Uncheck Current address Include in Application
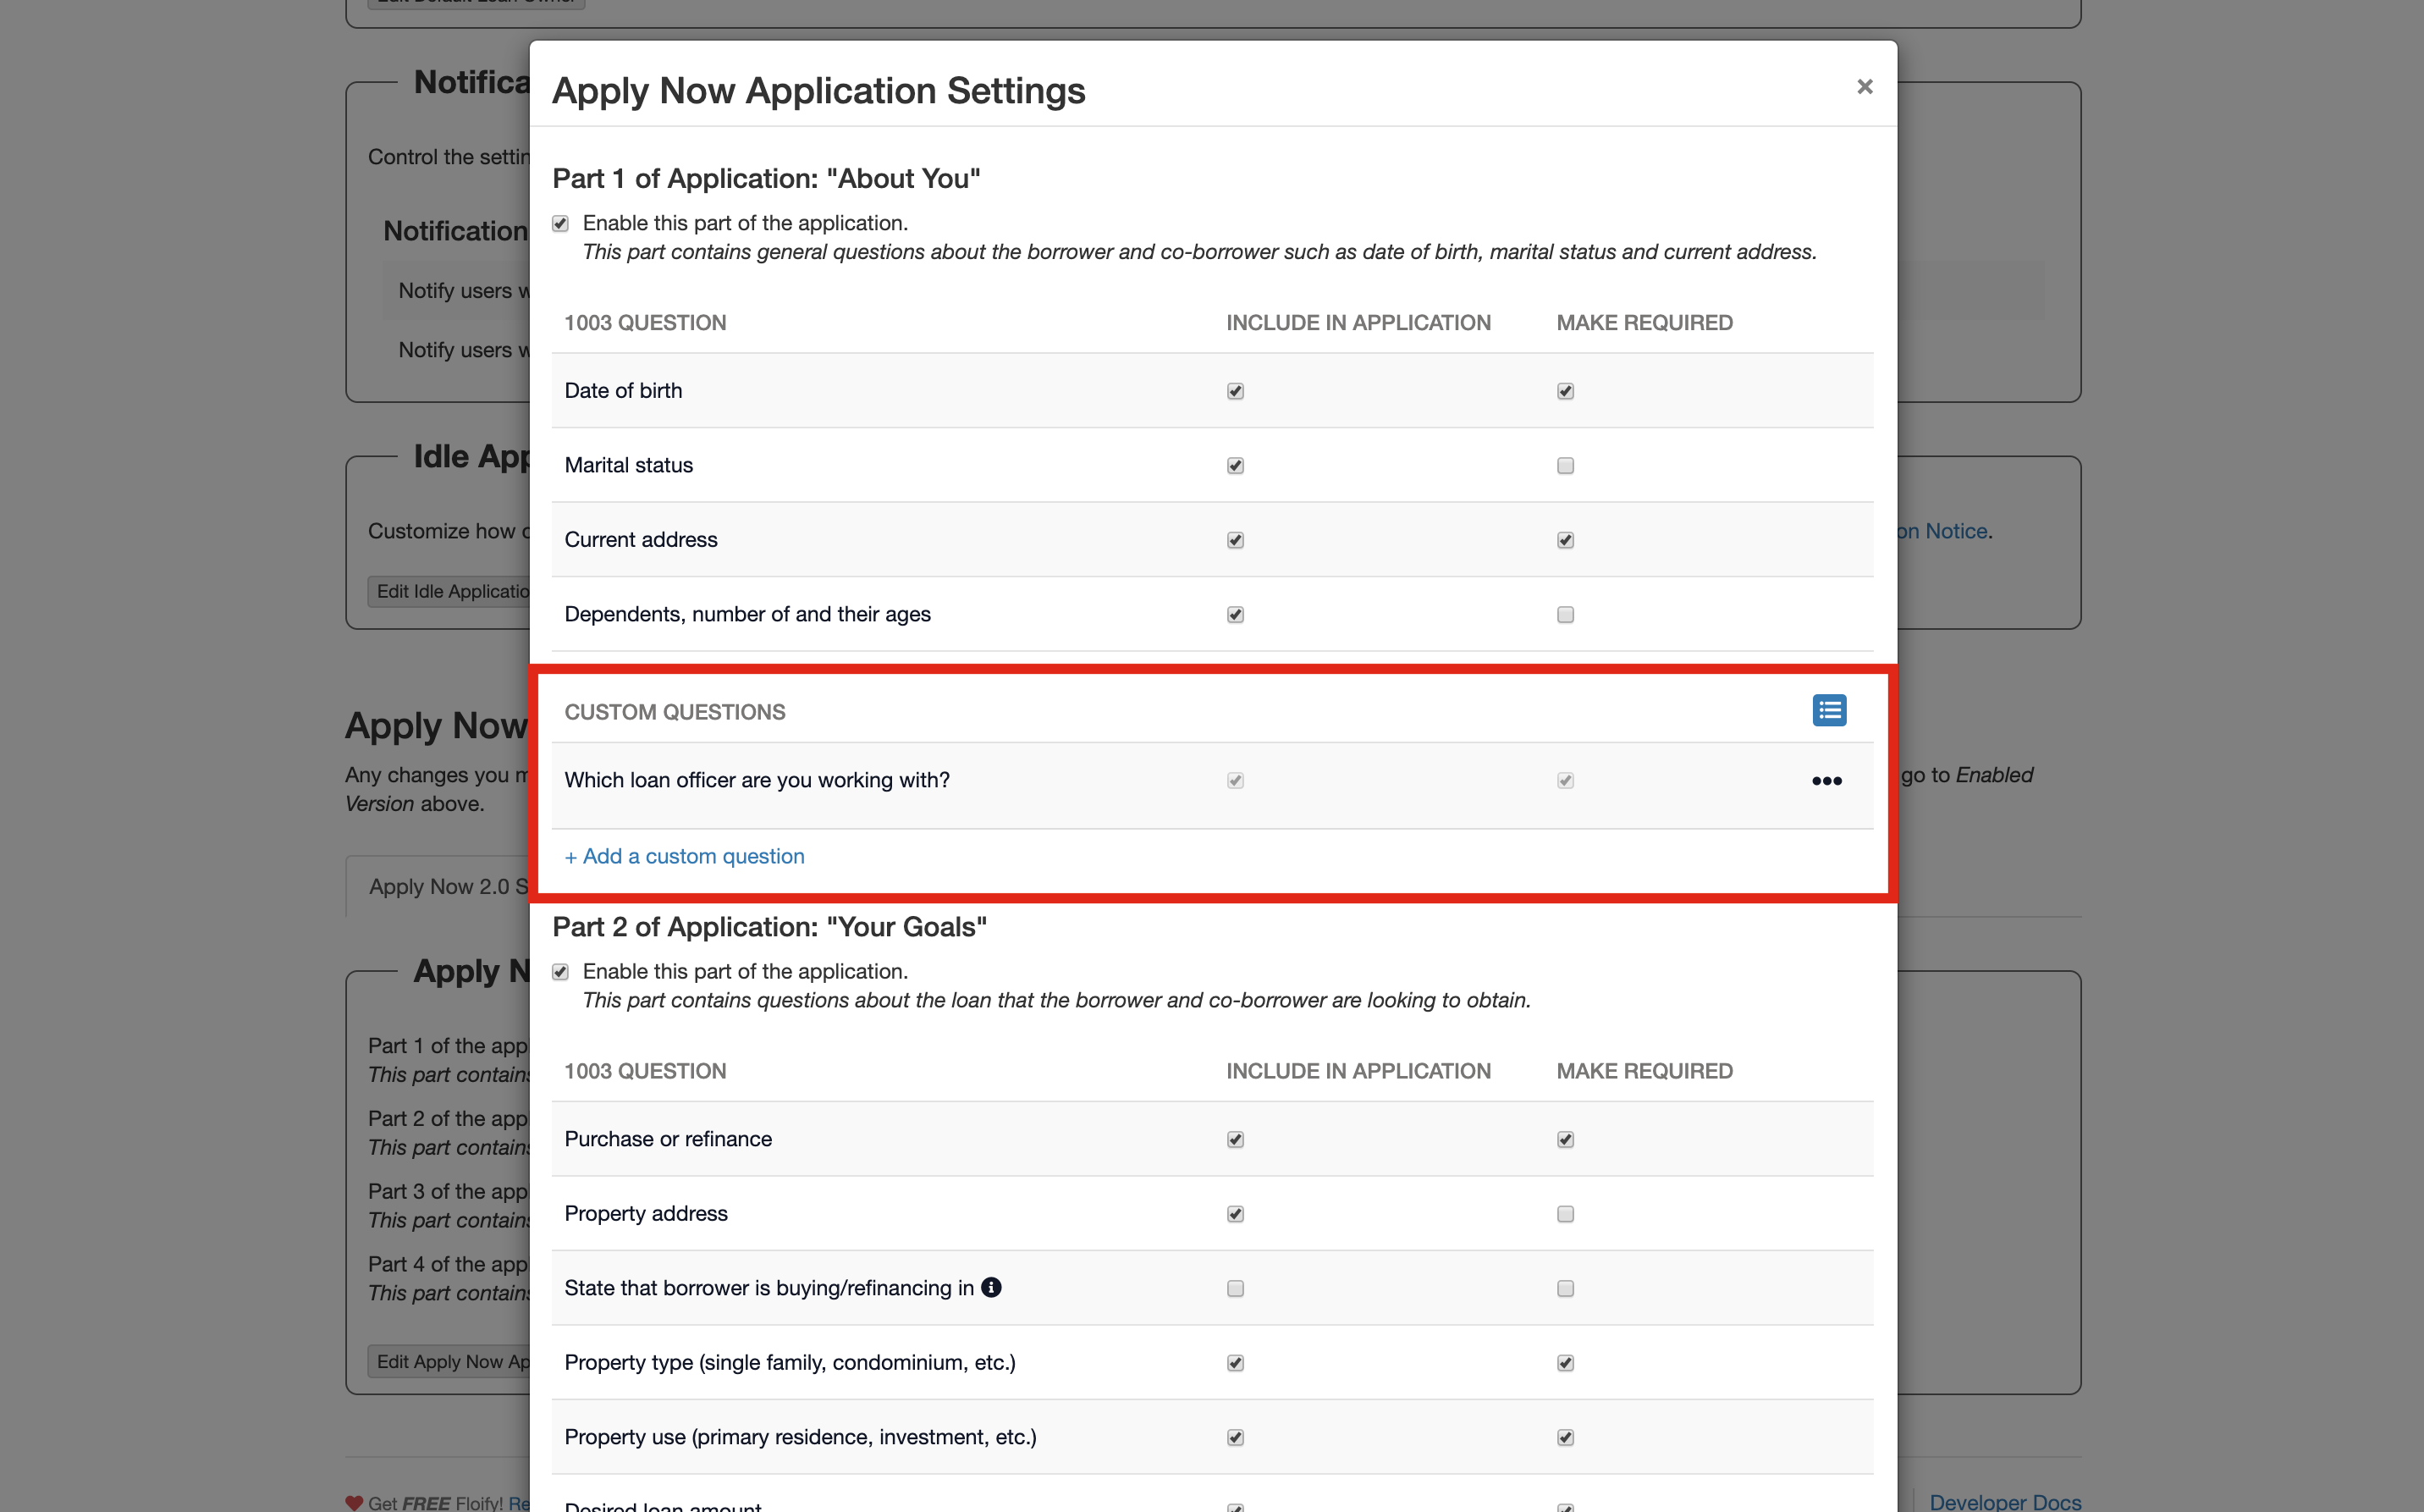The height and width of the screenshot is (1512, 2424). point(1236,540)
